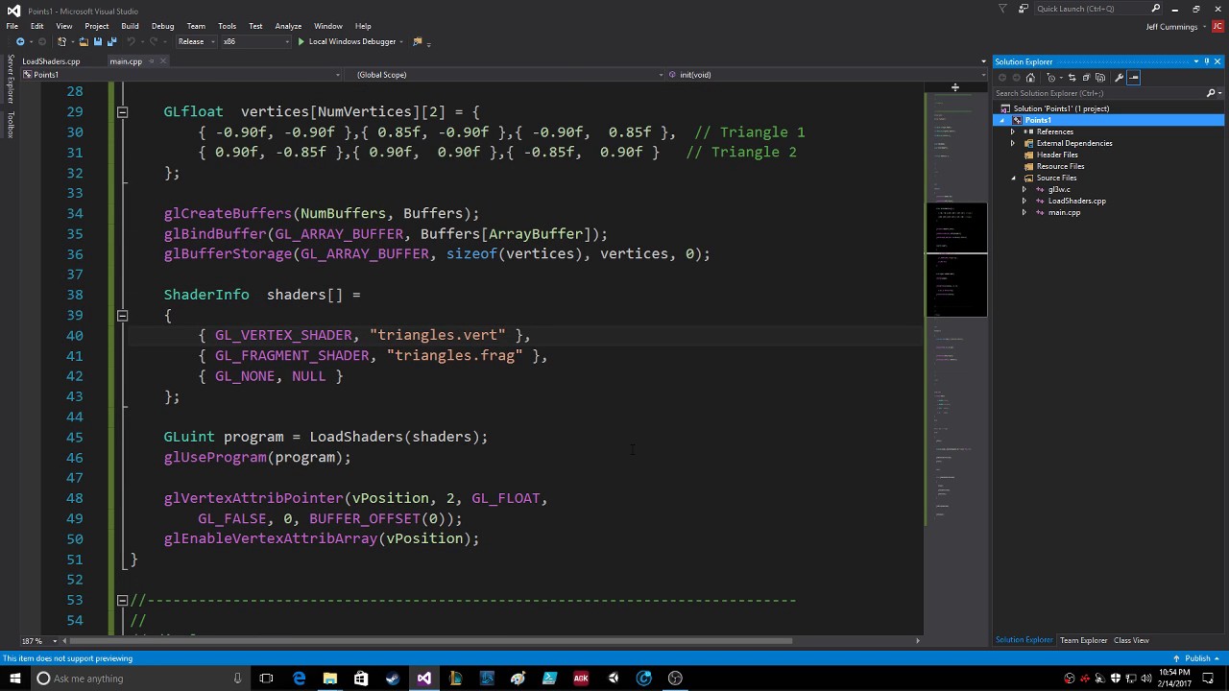The width and height of the screenshot is (1229, 691).
Task: Click the Navigate Backward arrow in toolbar
Action: tap(20, 41)
